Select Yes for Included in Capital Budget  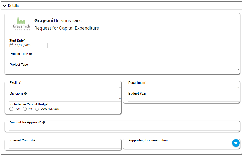[x=11, y=109]
